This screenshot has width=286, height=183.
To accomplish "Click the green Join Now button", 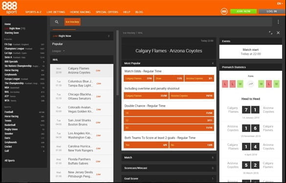I will [243, 11].
